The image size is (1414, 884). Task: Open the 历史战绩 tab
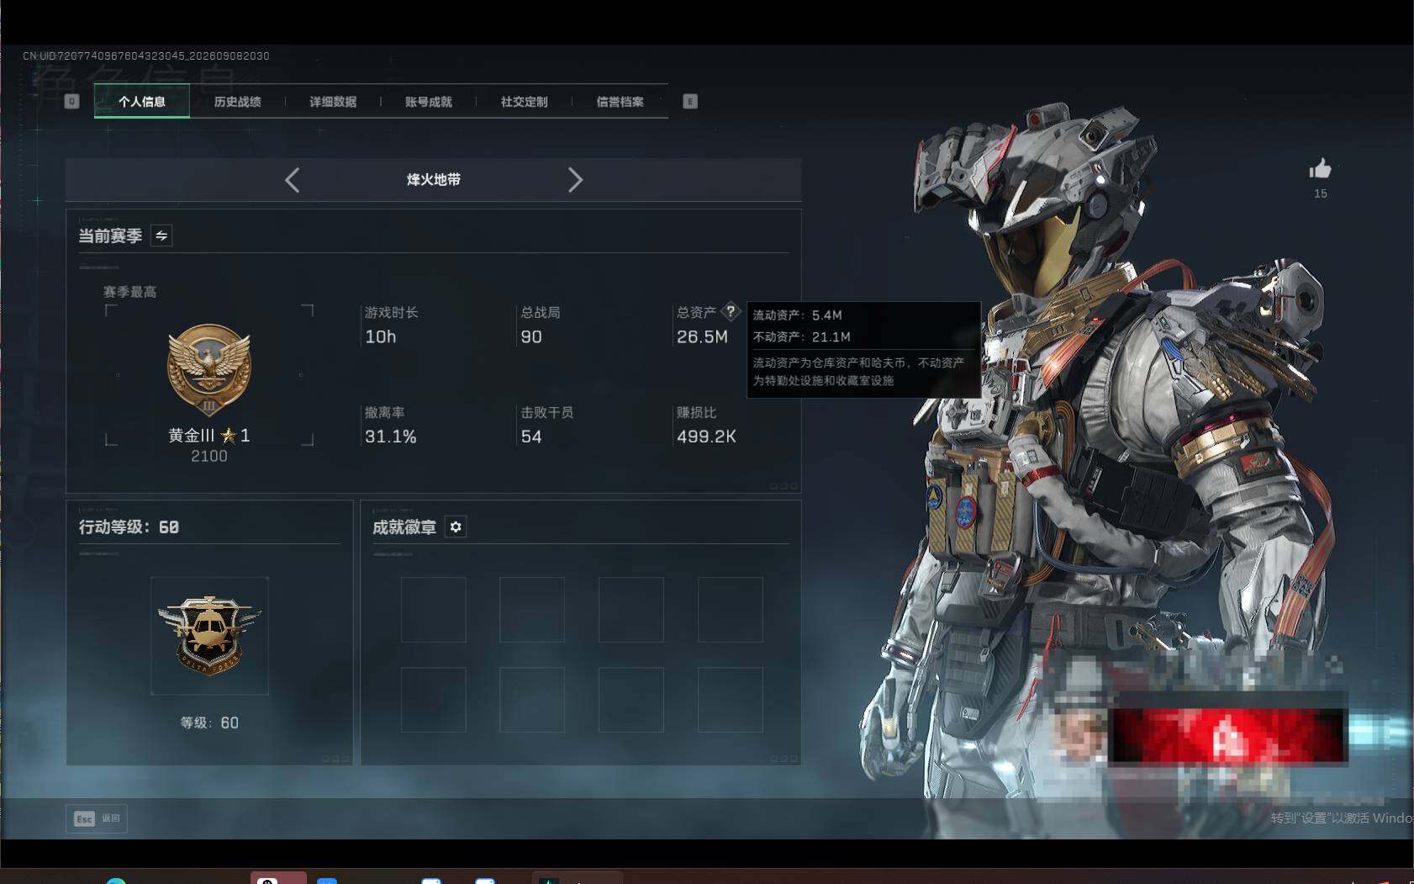click(x=237, y=102)
